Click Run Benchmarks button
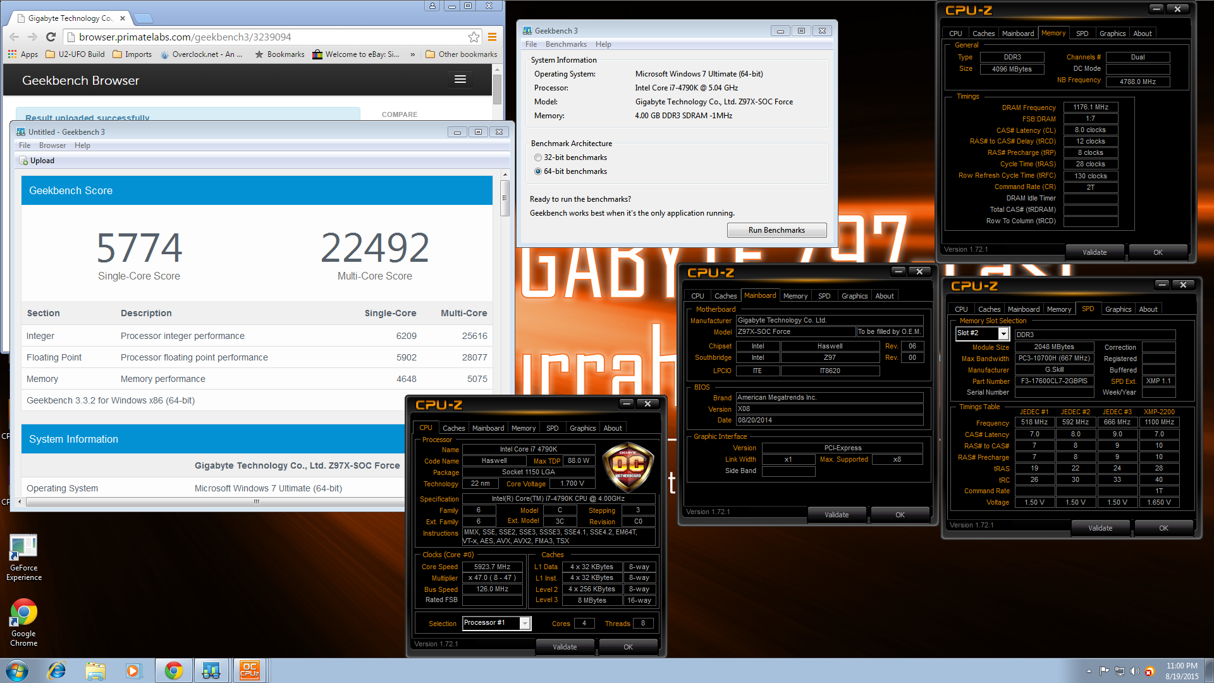Image resolution: width=1214 pixels, height=683 pixels. (776, 230)
